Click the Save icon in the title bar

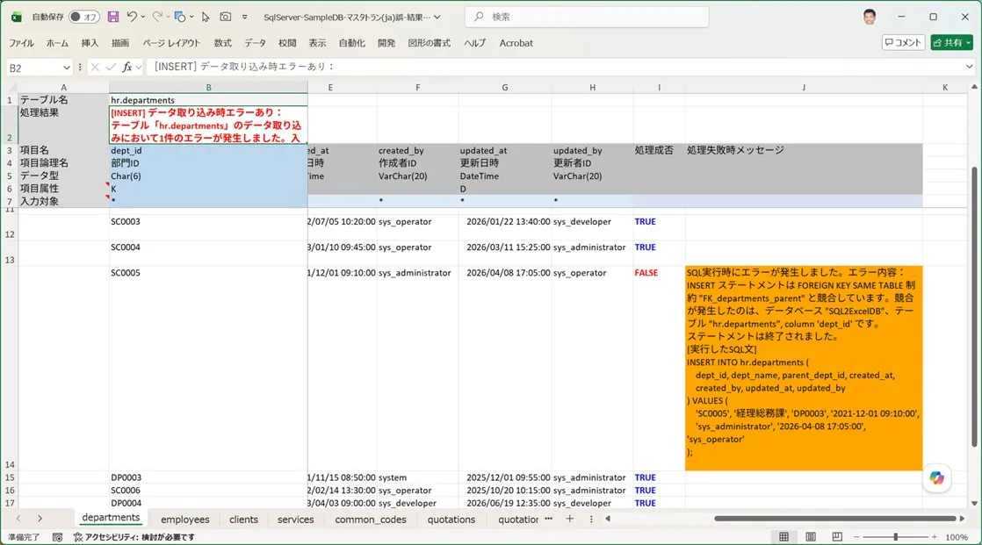(x=112, y=17)
